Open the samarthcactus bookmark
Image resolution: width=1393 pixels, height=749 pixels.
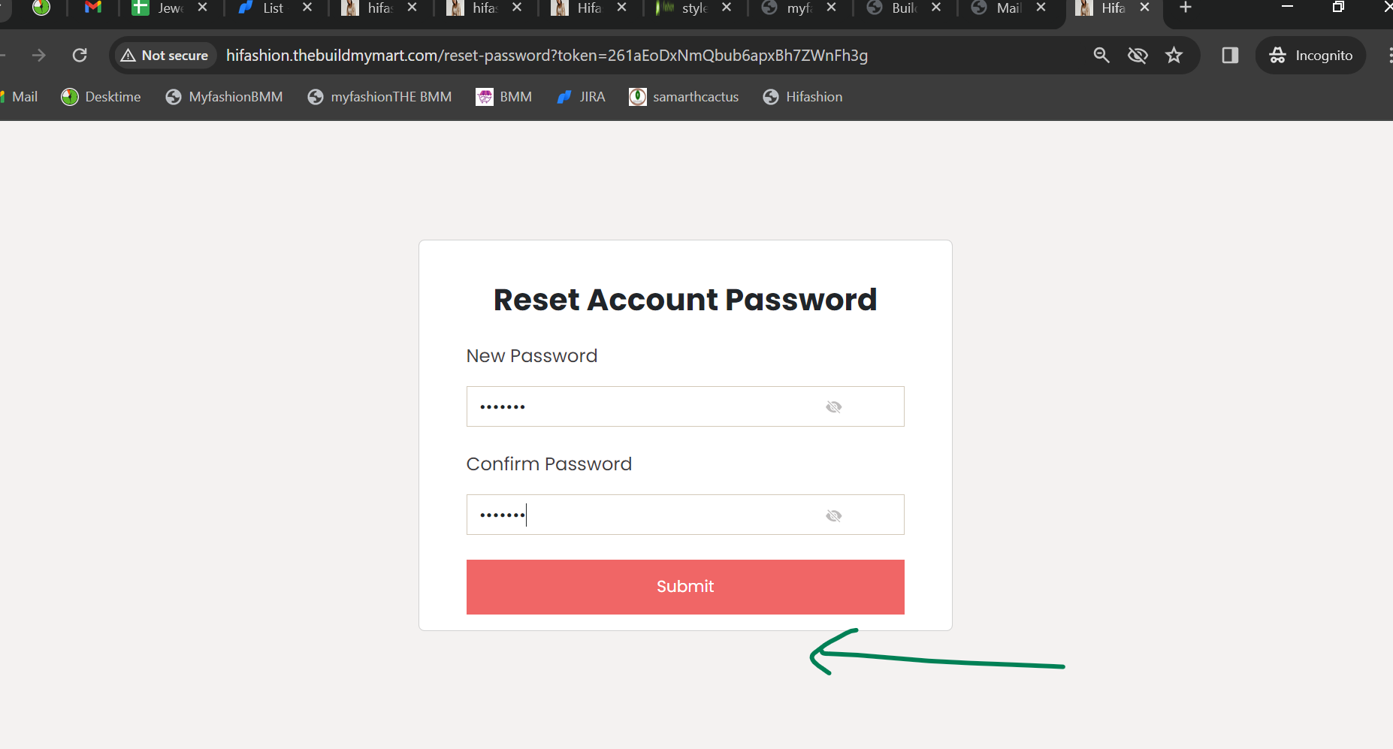click(684, 96)
